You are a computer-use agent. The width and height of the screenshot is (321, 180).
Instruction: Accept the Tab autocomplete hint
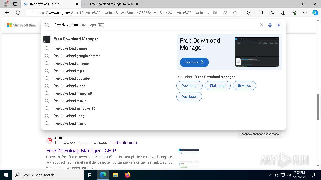click(x=101, y=25)
